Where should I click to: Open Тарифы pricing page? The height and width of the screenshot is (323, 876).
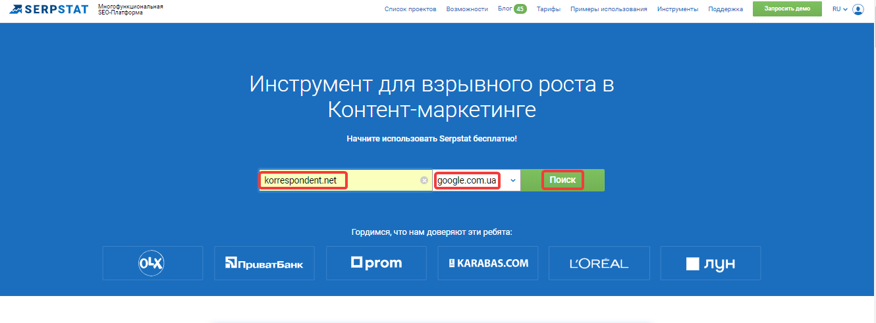click(x=549, y=9)
